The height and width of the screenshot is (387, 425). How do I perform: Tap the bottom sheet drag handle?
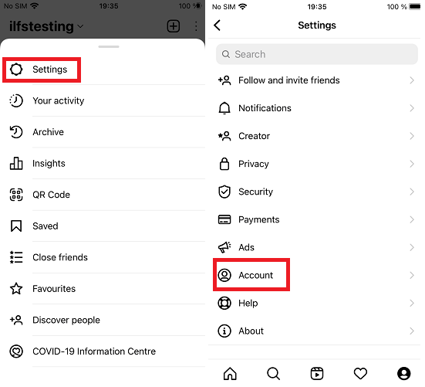(109, 46)
